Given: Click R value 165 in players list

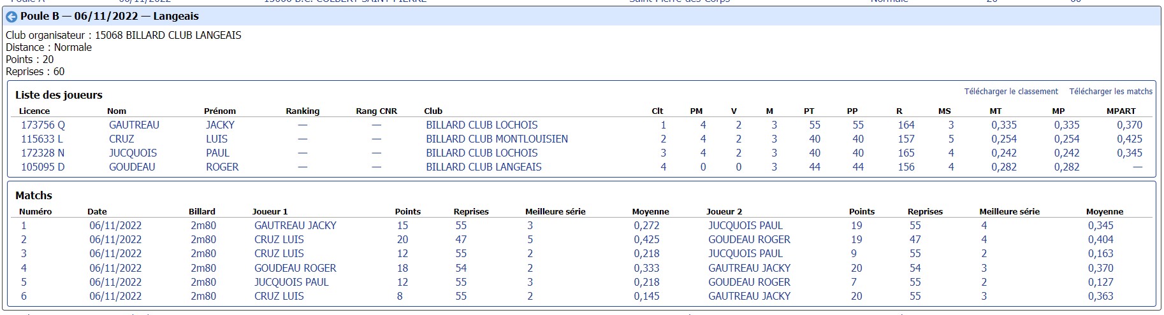Looking at the screenshot, I should (906, 153).
